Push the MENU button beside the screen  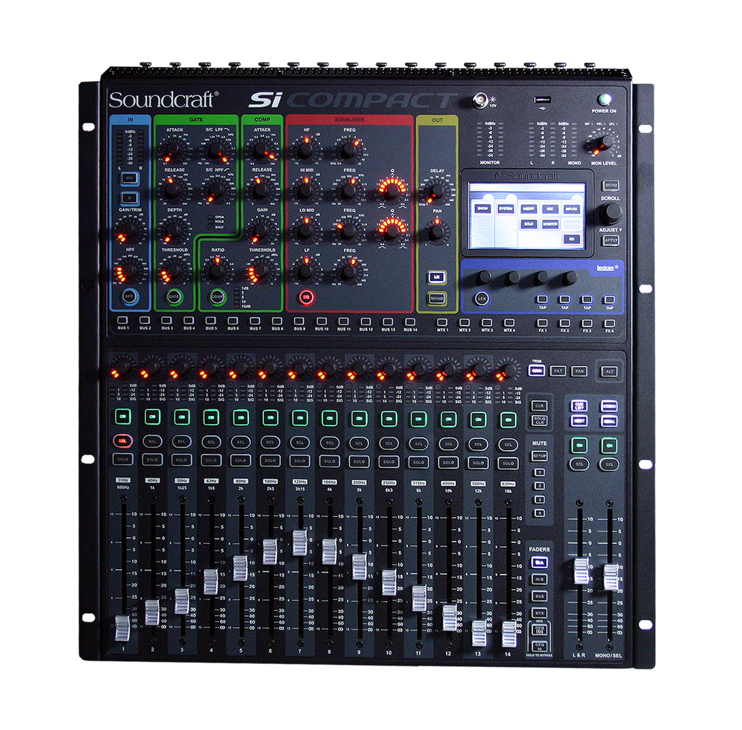point(611,186)
